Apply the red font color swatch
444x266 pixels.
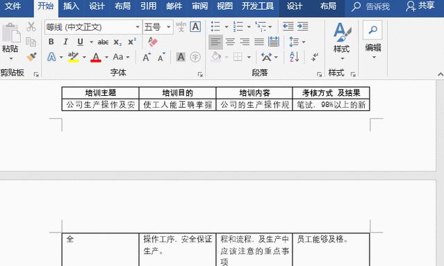(96, 57)
